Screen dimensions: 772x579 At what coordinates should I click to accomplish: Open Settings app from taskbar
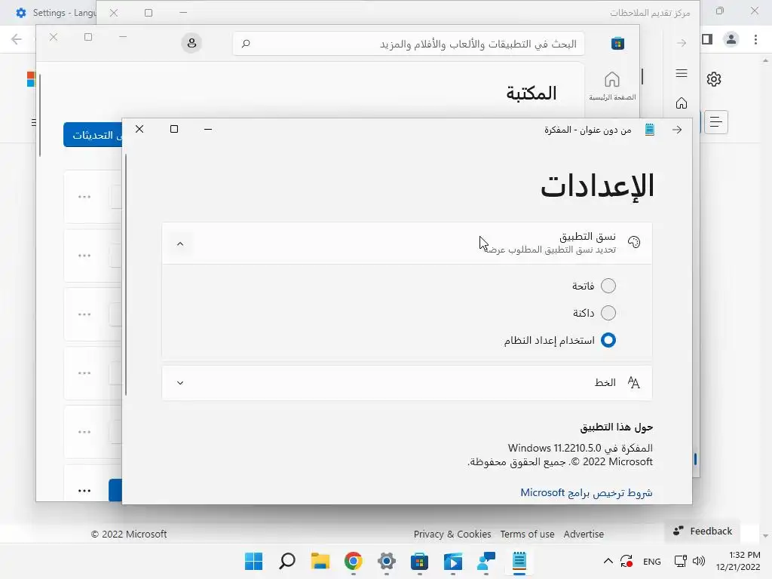[x=387, y=561]
